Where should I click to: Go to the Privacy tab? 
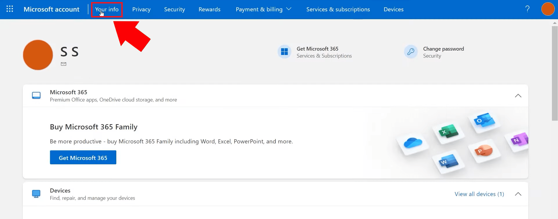pos(141,10)
